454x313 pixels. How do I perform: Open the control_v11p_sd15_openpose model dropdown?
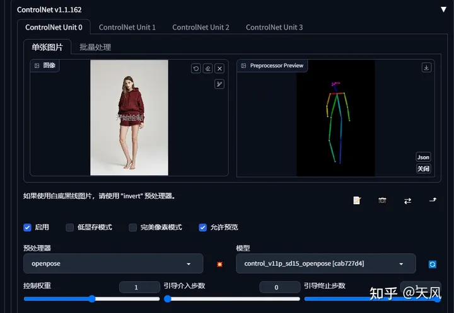[x=325, y=263]
